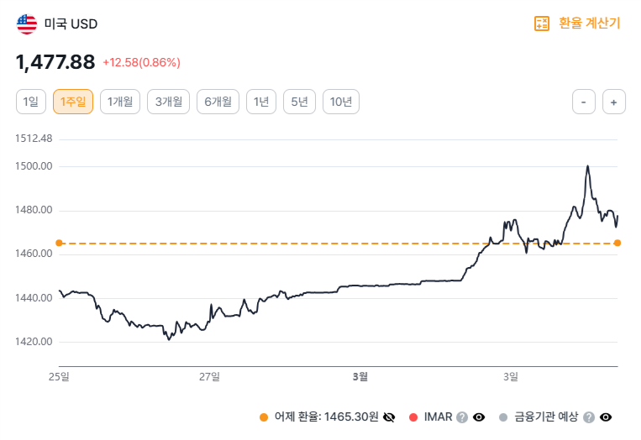Click the IMAR help question mark icon
Viewport: 641px width, 440px height.
[462, 417]
